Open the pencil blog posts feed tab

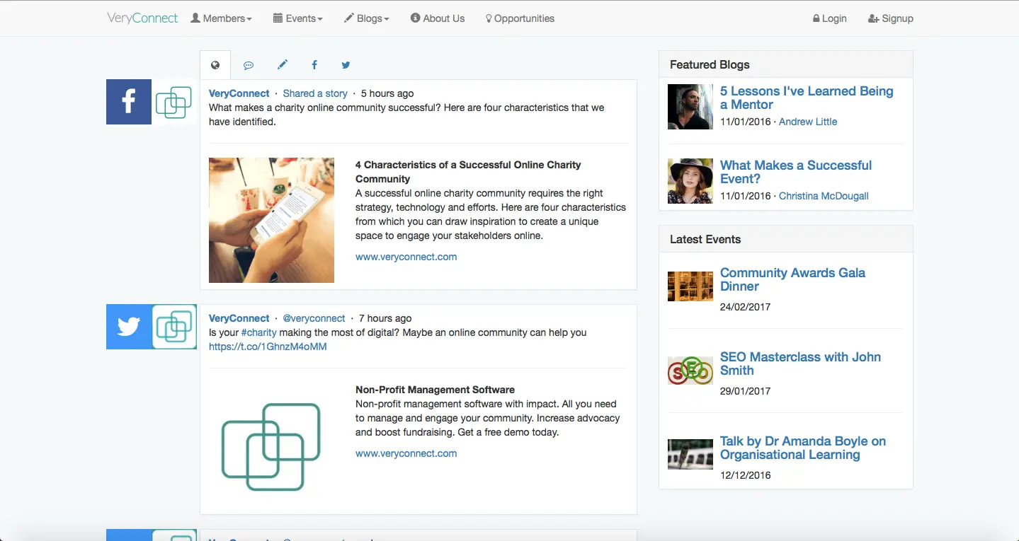(282, 65)
